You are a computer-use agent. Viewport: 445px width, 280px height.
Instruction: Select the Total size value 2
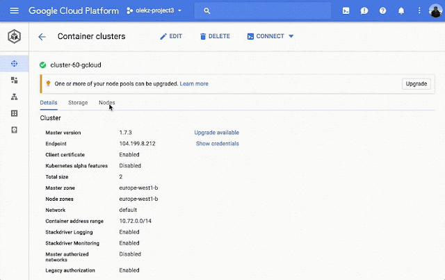[x=121, y=176]
